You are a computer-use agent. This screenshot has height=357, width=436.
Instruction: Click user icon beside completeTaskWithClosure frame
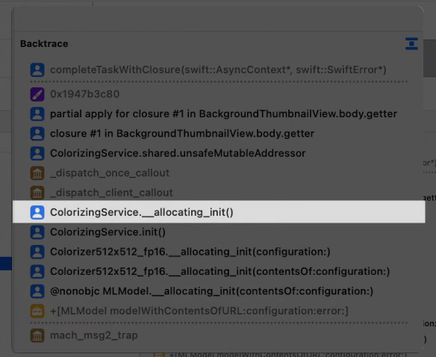37,69
